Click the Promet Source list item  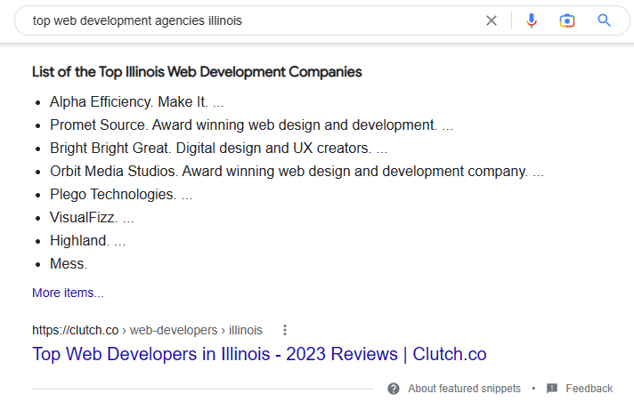pos(251,125)
